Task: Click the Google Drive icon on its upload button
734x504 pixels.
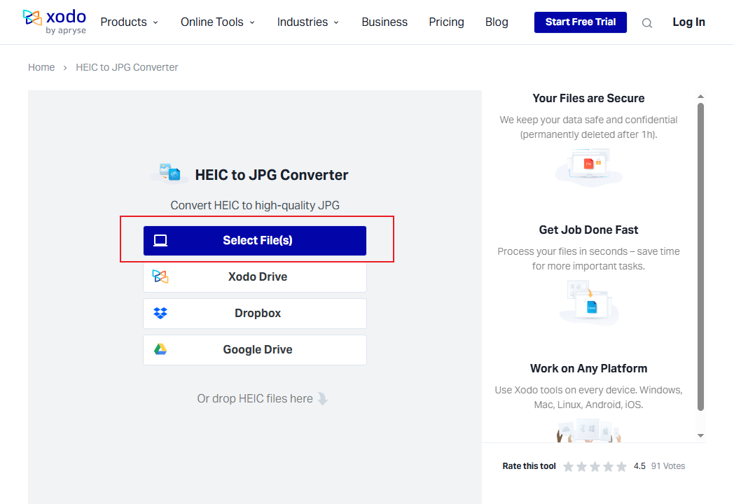Action: 160,349
